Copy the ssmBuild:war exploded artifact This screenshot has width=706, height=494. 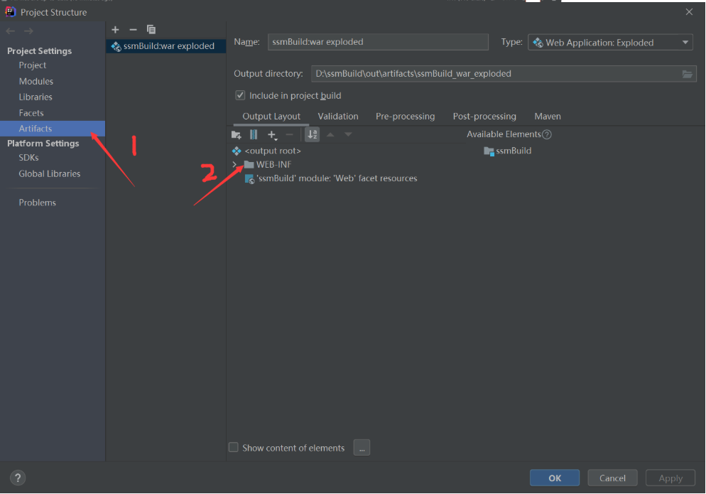(x=151, y=29)
